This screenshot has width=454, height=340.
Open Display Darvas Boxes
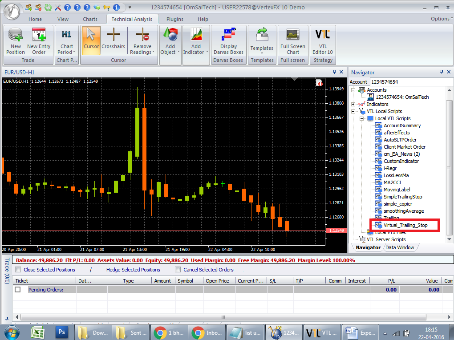pyautogui.click(x=228, y=40)
